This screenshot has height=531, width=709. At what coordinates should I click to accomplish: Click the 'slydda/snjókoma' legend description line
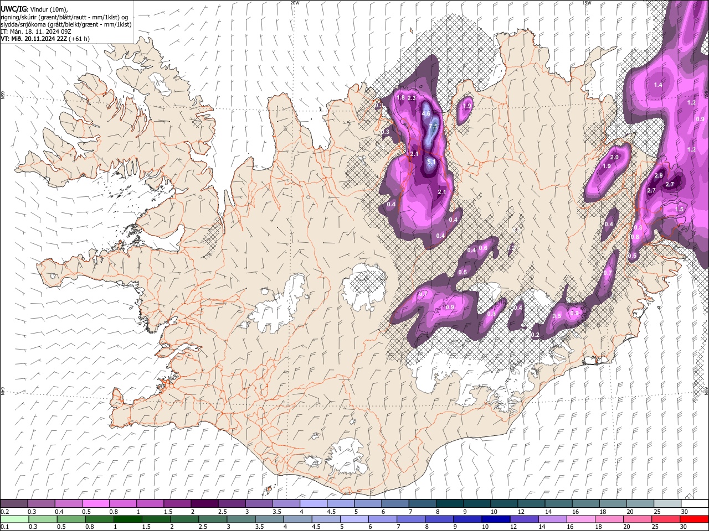coord(66,24)
